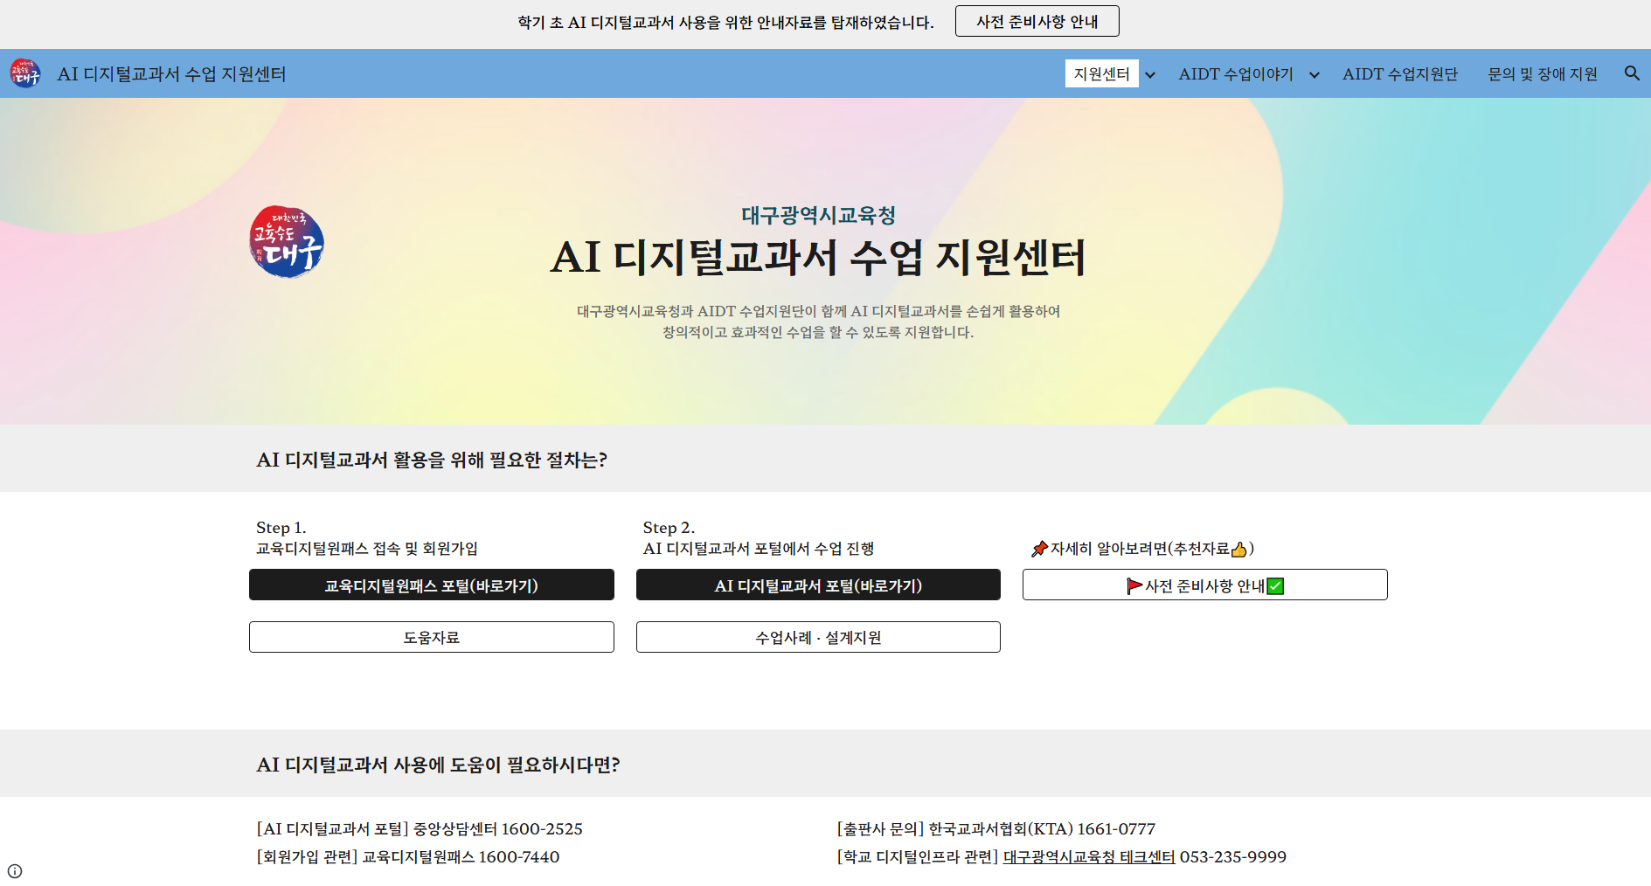Click the AI 디지털교과서 수업 지원센터 site title
The width and height of the screenshot is (1651, 886).
pyautogui.click(x=170, y=73)
